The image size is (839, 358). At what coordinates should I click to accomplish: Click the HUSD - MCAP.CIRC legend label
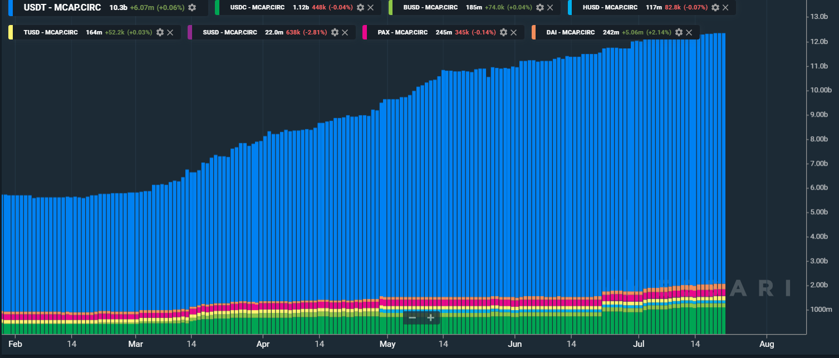coord(610,8)
